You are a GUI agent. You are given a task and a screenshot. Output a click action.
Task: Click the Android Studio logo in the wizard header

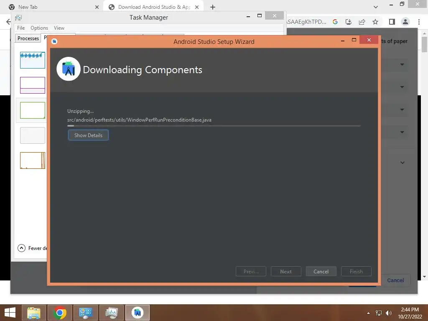pos(69,69)
